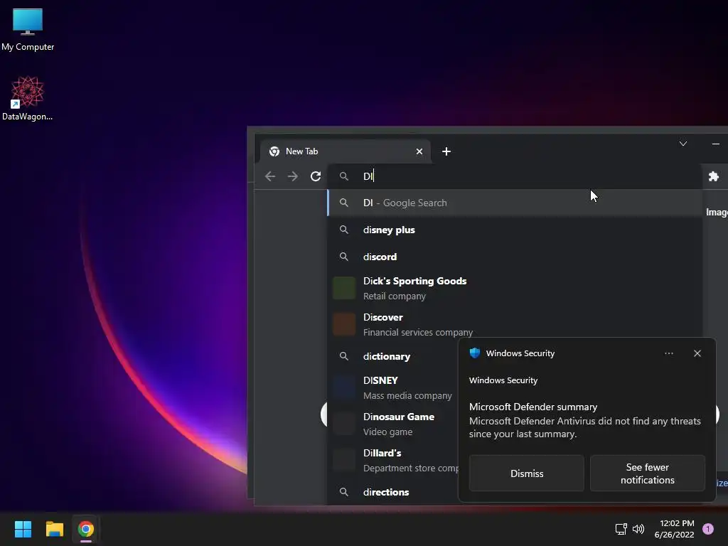Viewport: 728px width, 546px height.
Task: Open the volume speaker icon in tray
Action: click(638, 529)
